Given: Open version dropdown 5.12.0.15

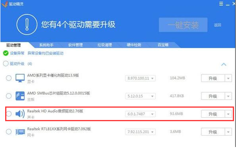Looking at the screenshot, I should [140, 96].
